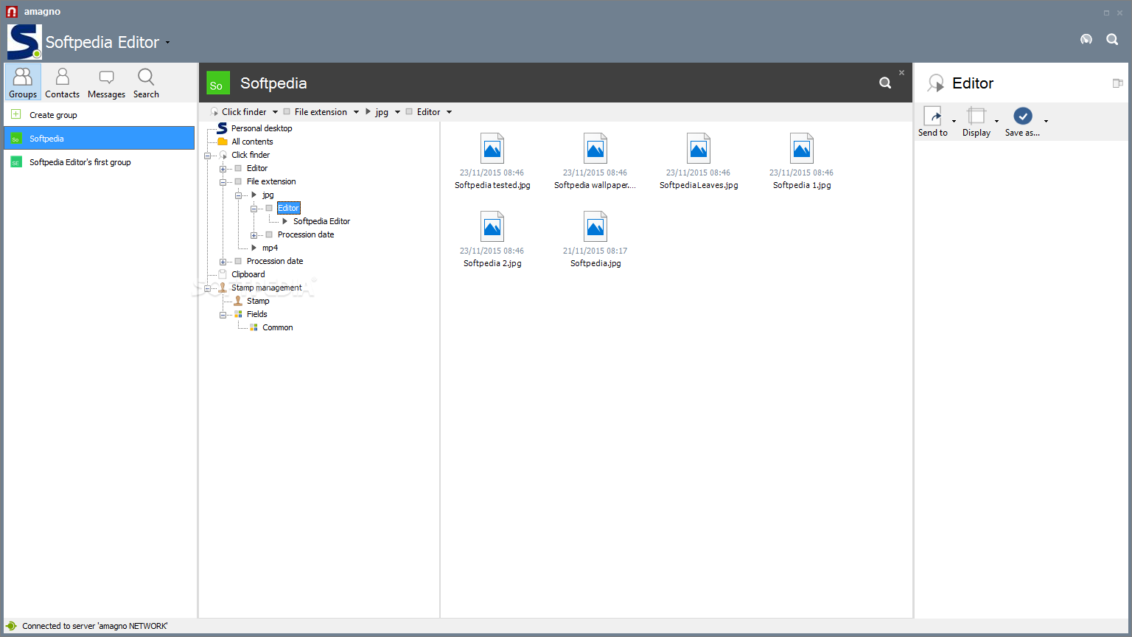The height and width of the screenshot is (637, 1132).
Task: Click the Softpedia user avatar logo
Action: click(24, 42)
